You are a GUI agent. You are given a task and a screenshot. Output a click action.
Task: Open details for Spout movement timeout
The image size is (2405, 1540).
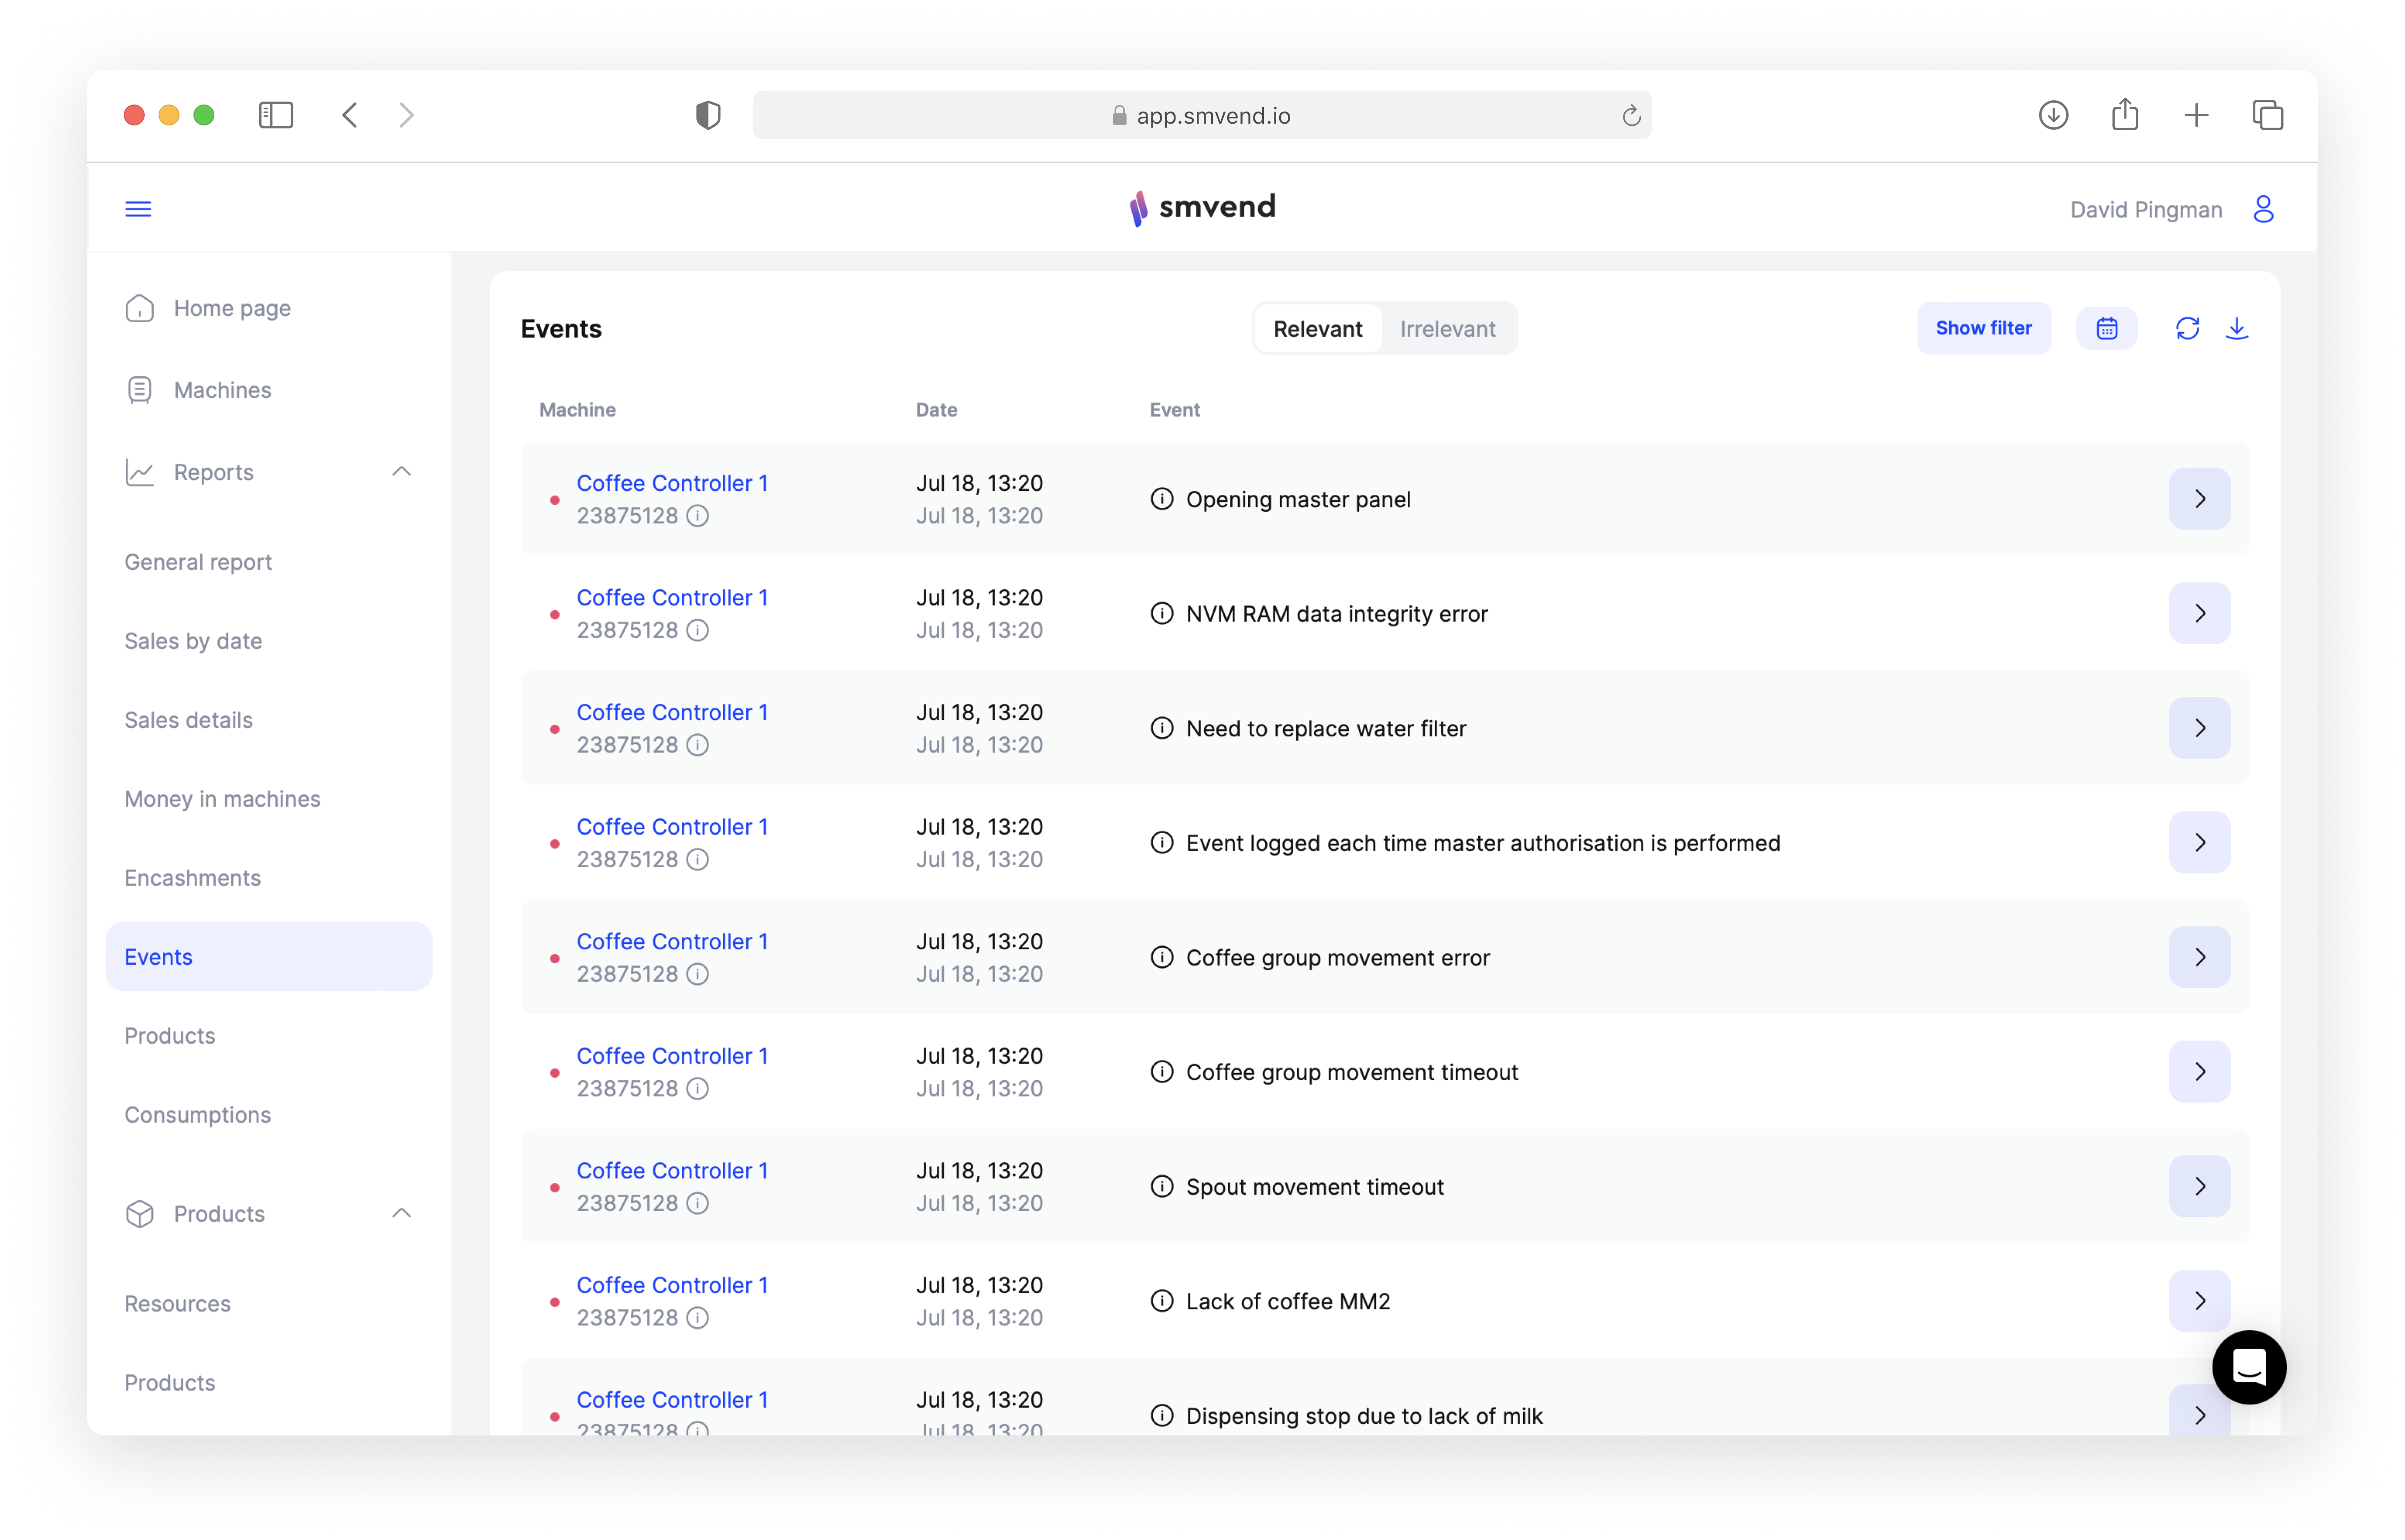click(2199, 1186)
